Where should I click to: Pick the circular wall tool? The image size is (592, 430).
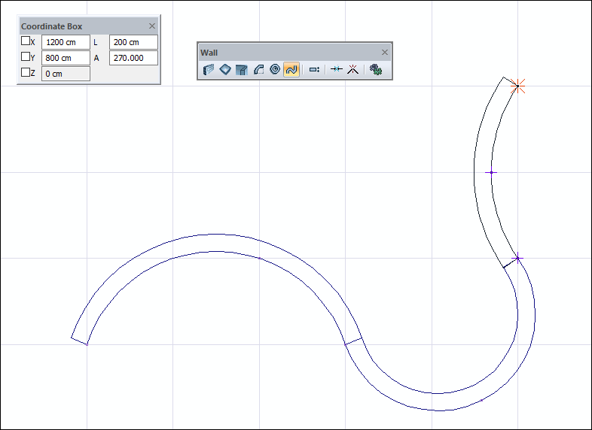point(275,70)
